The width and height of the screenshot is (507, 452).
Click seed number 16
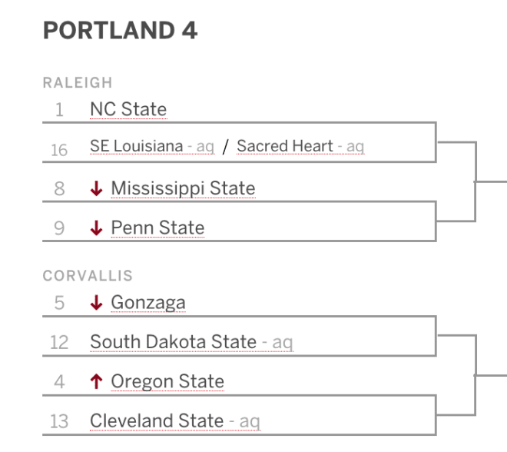tap(59, 150)
